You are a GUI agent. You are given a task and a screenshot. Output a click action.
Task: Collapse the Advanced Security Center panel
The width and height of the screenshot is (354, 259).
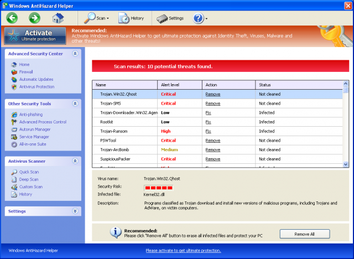[75, 54]
